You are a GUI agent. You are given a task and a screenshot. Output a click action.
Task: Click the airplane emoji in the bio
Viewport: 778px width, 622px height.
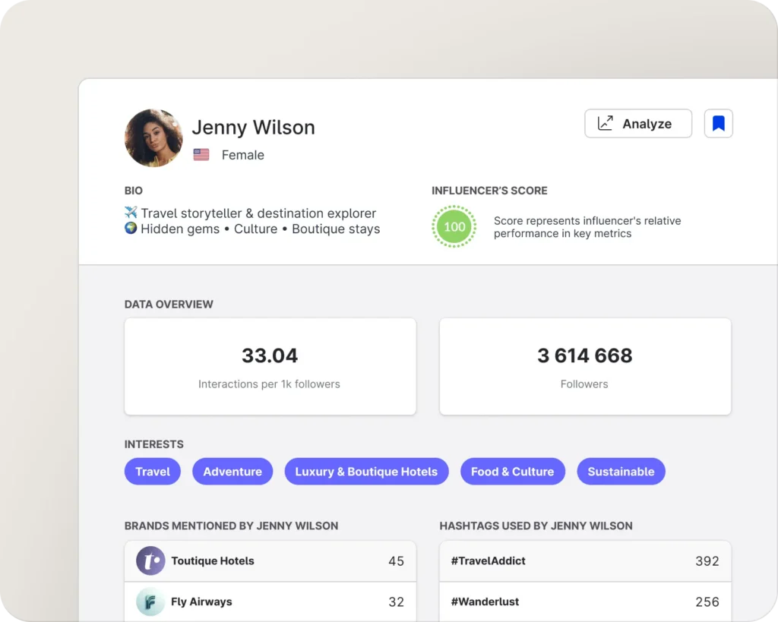(x=131, y=213)
